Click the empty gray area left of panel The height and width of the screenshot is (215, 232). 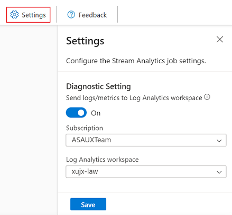click(29, 120)
